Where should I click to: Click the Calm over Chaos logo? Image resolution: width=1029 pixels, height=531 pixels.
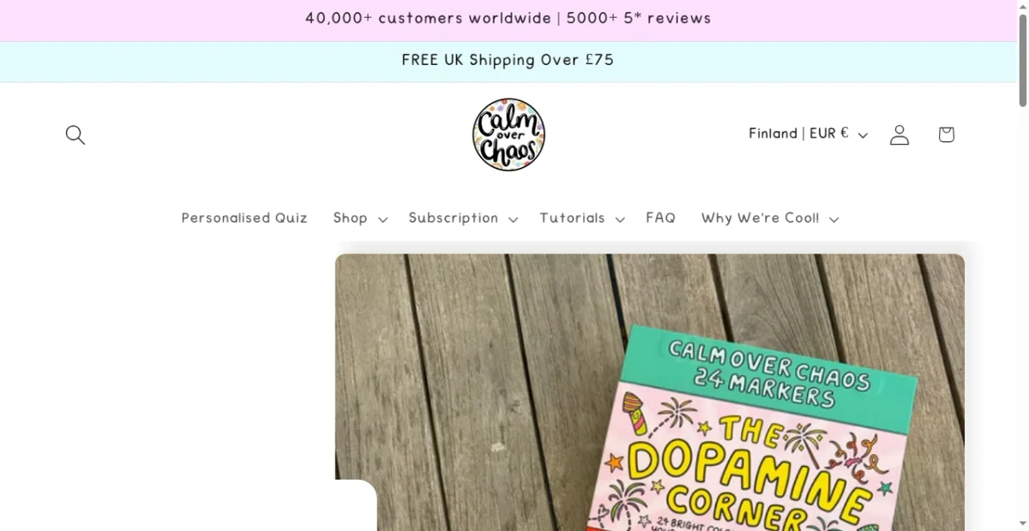pos(508,134)
